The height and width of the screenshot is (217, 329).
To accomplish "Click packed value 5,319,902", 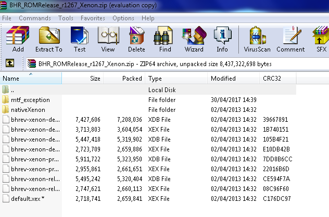I will [x=130, y=139].
